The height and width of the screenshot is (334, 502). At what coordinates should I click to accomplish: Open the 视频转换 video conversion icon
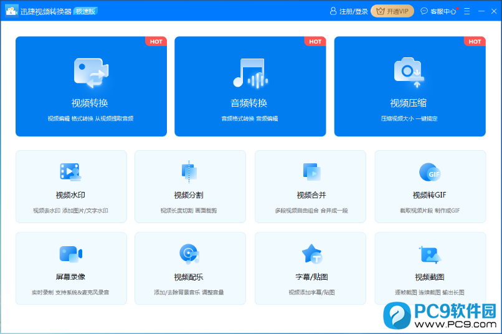point(91,73)
